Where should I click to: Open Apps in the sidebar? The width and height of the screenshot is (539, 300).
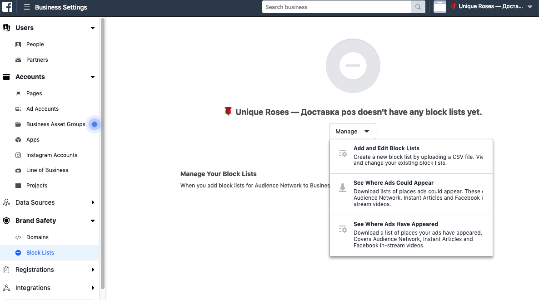click(x=33, y=140)
